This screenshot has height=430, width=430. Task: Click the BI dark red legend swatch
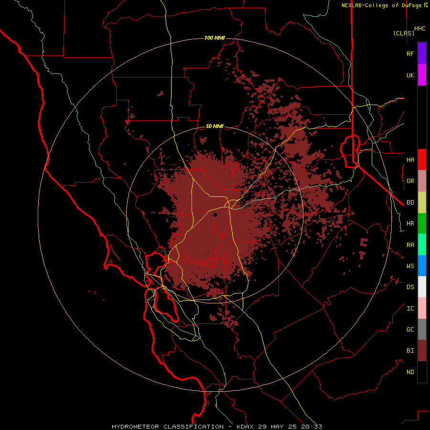pyautogui.click(x=422, y=351)
